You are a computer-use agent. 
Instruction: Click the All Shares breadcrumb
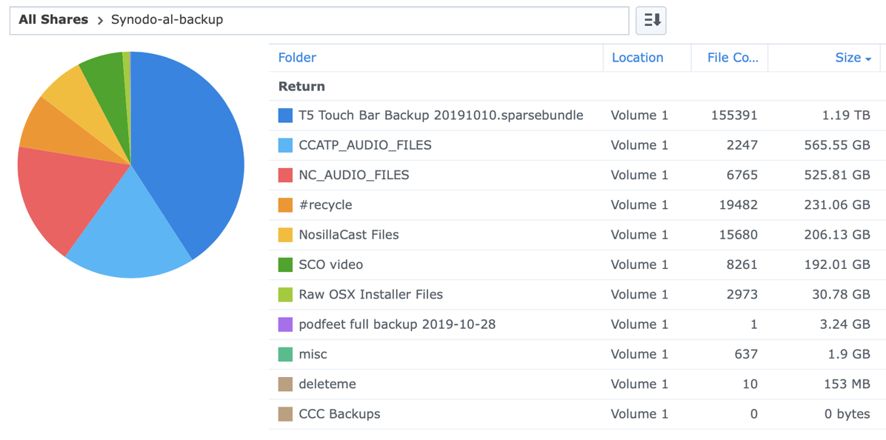(53, 20)
